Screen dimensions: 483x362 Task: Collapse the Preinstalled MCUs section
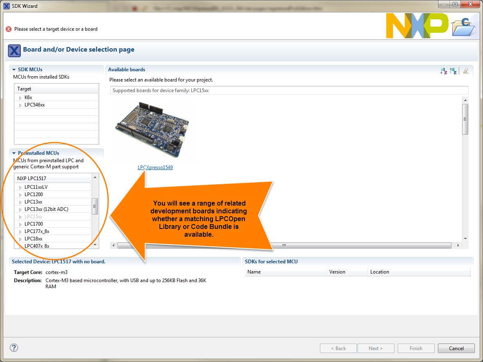pyautogui.click(x=14, y=153)
